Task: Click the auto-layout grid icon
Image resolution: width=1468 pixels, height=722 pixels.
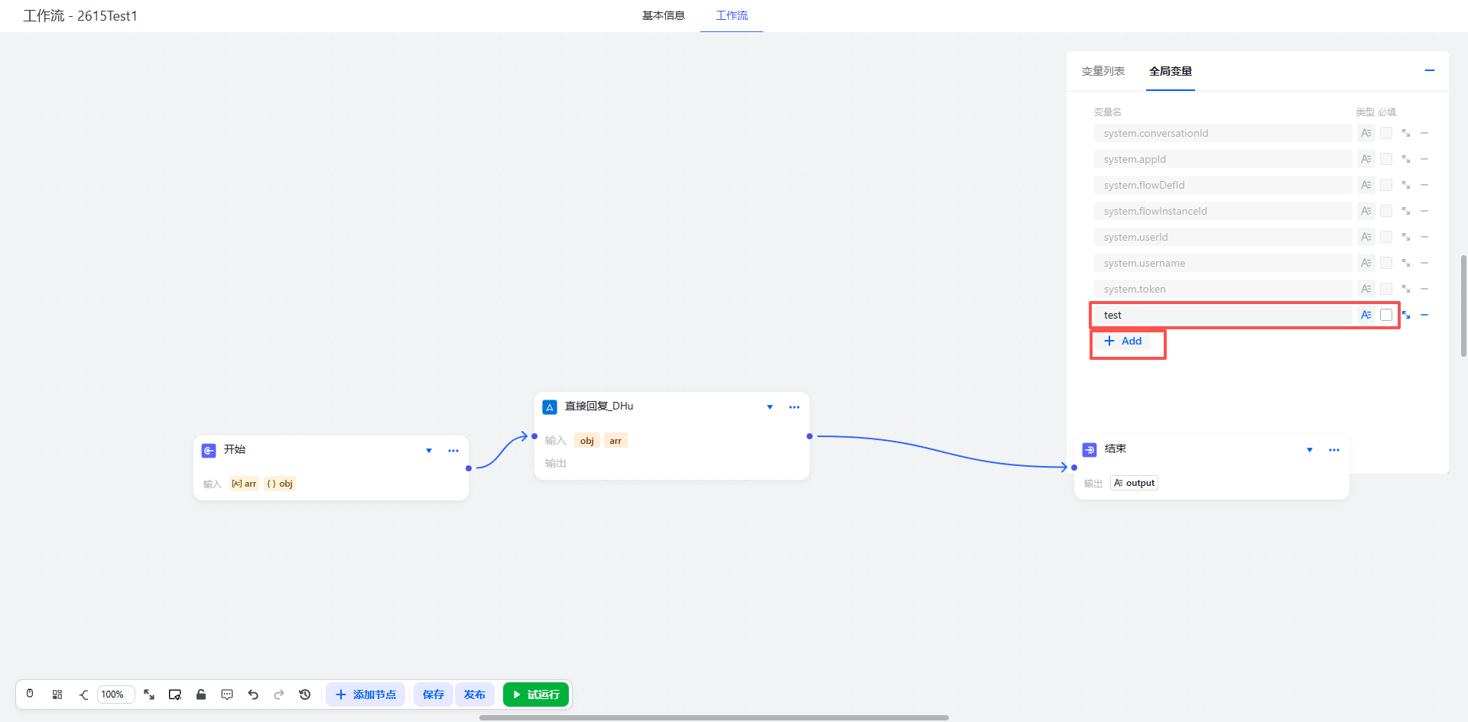Action: tap(57, 694)
